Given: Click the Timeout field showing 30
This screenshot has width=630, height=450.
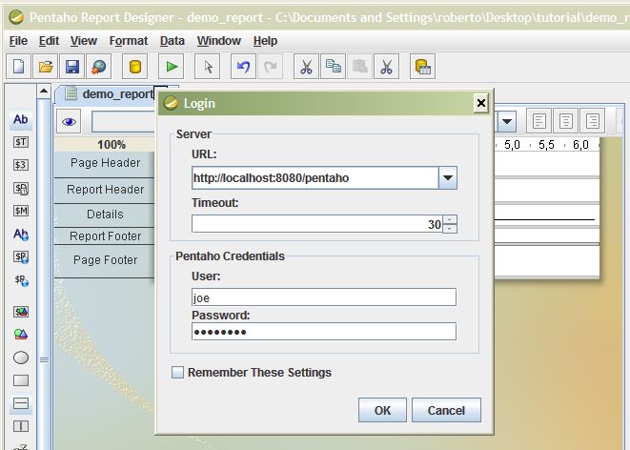Looking at the screenshot, I should pyautogui.click(x=317, y=224).
